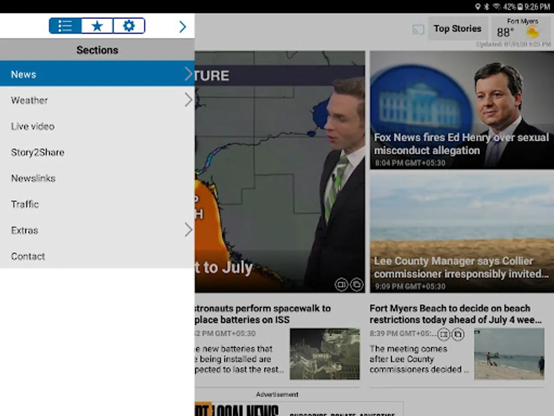Image resolution: width=554 pixels, height=416 pixels.
Task: Tap the partly cloudy weather icon
Action: pos(533,31)
